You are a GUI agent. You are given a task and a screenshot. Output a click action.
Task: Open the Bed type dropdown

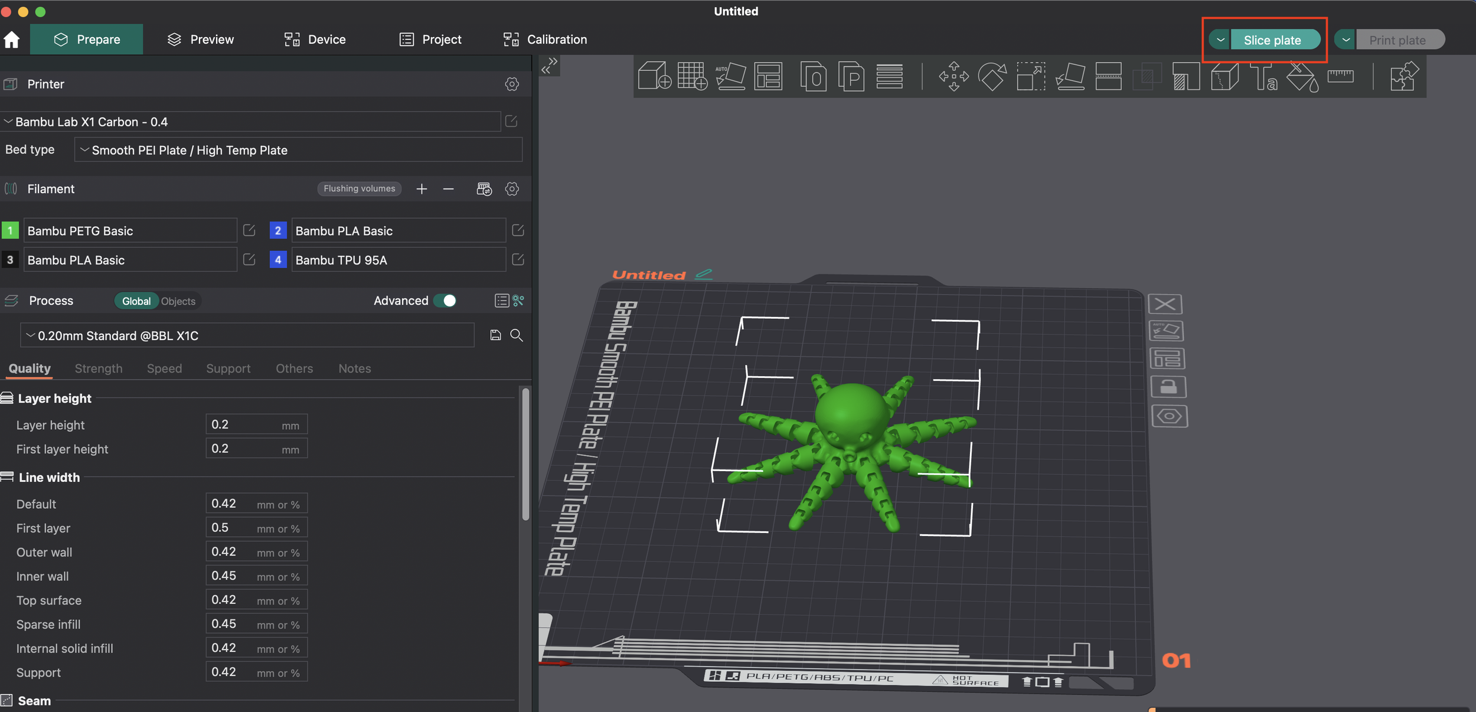(x=298, y=150)
